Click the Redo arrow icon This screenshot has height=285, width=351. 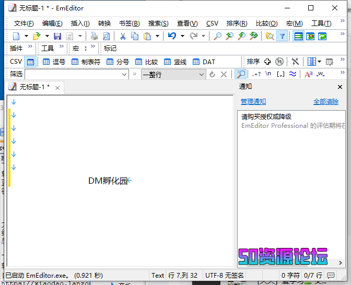pyautogui.click(x=193, y=36)
